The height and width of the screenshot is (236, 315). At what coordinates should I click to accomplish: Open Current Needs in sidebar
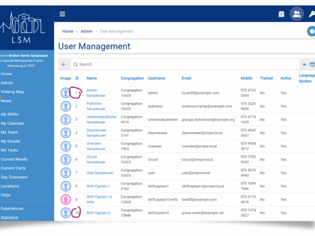coord(14,160)
